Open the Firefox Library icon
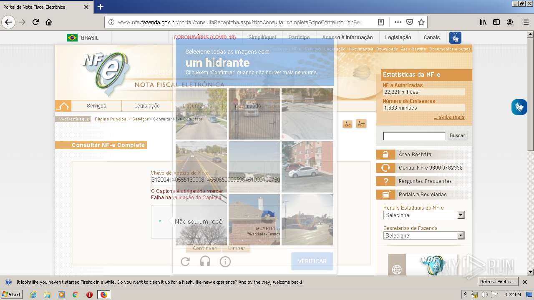This screenshot has width=534, height=300. 483,22
